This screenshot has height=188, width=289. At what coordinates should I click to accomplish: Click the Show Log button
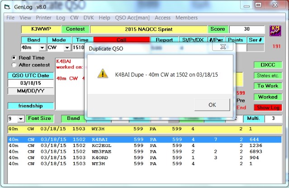(268, 108)
